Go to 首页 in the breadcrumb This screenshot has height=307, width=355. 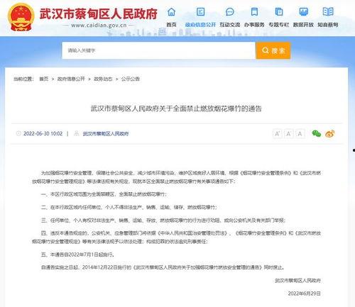[x=44, y=79]
